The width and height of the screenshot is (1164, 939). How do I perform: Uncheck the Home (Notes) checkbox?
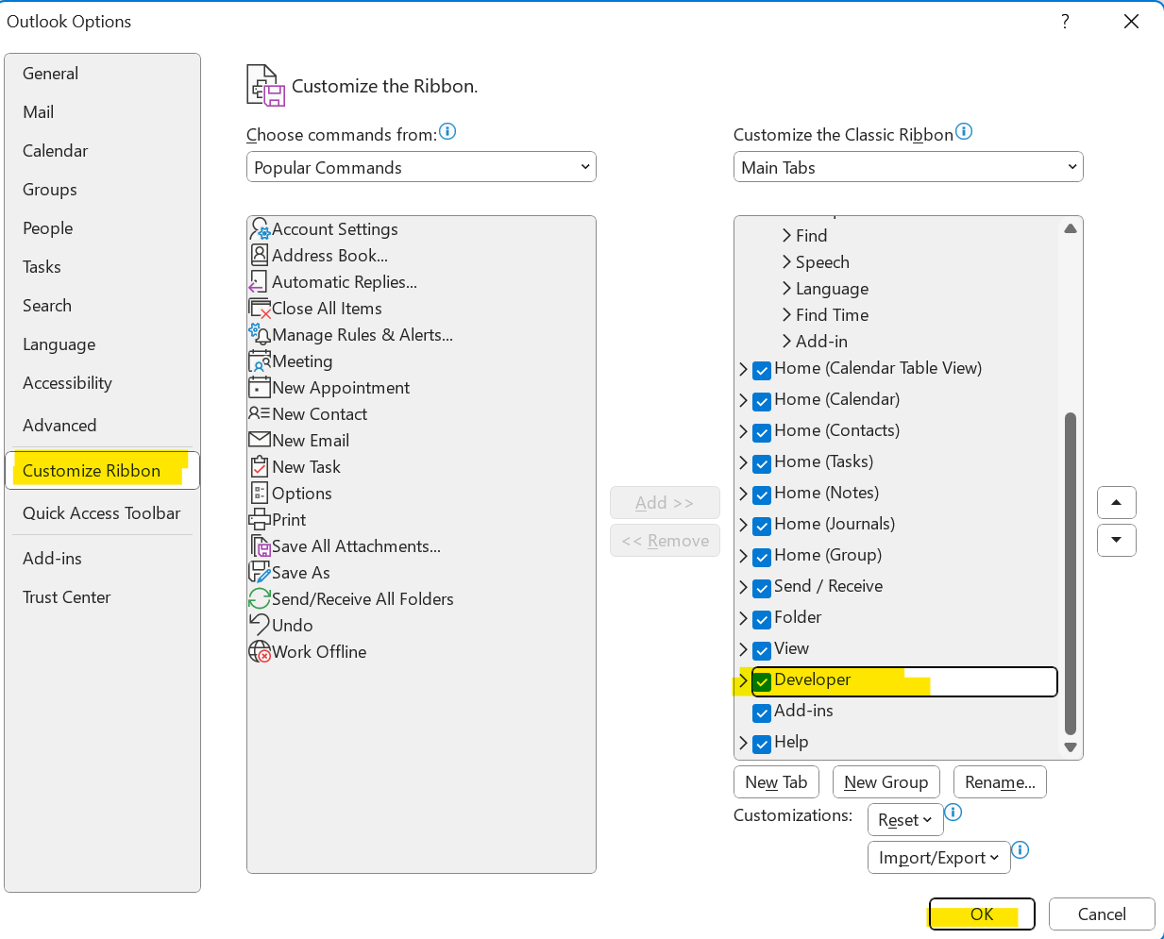(762, 495)
